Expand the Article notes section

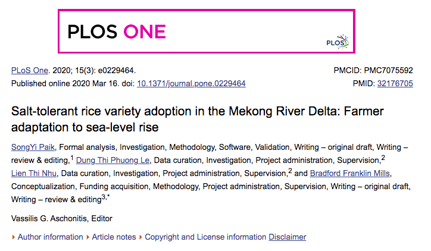[x=114, y=237]
